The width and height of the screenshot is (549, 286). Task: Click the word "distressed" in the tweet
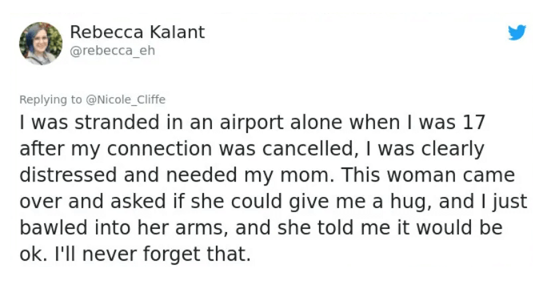[x=68, y=175]
